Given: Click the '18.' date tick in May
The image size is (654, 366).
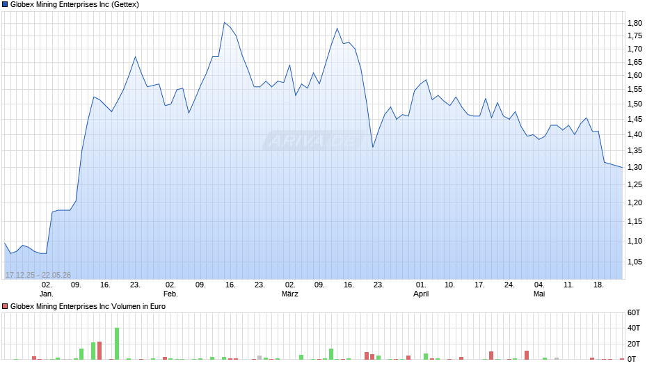Looking at the screenshot, I should click(x=598, y=285).
